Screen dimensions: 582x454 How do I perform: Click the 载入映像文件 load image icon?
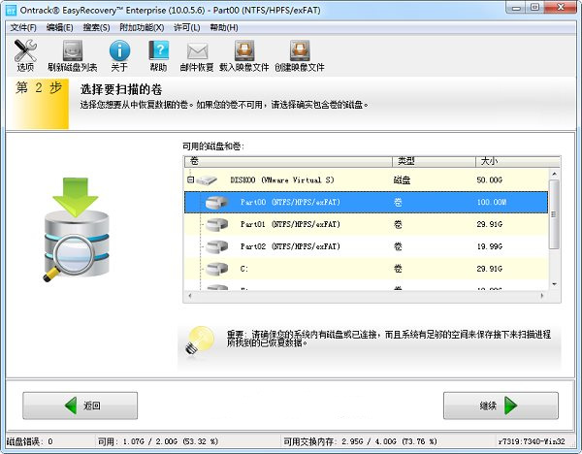click(244, 50)
